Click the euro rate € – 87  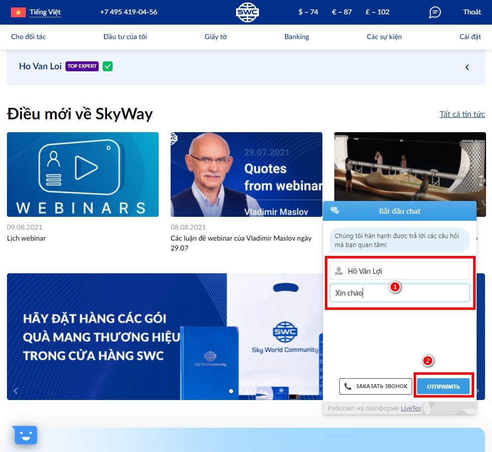point(342,12)
